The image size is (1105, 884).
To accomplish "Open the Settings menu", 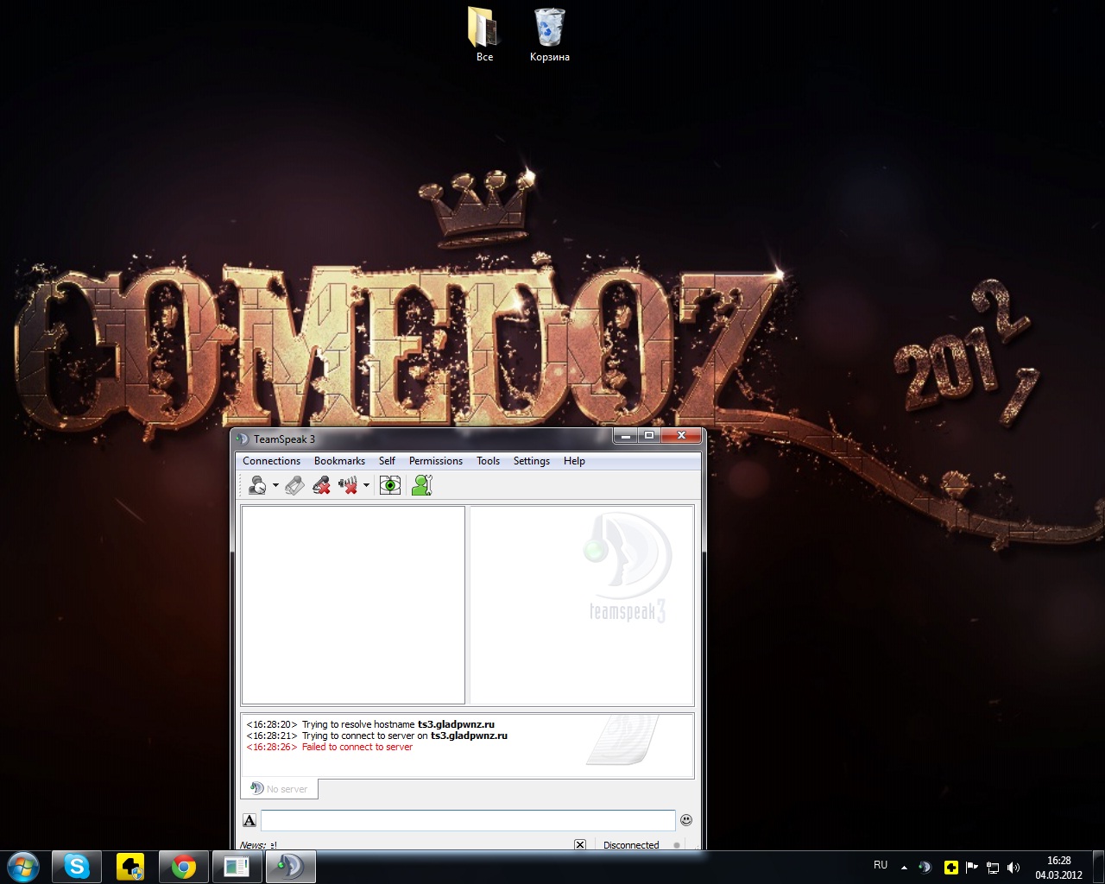I will (531, 461).
